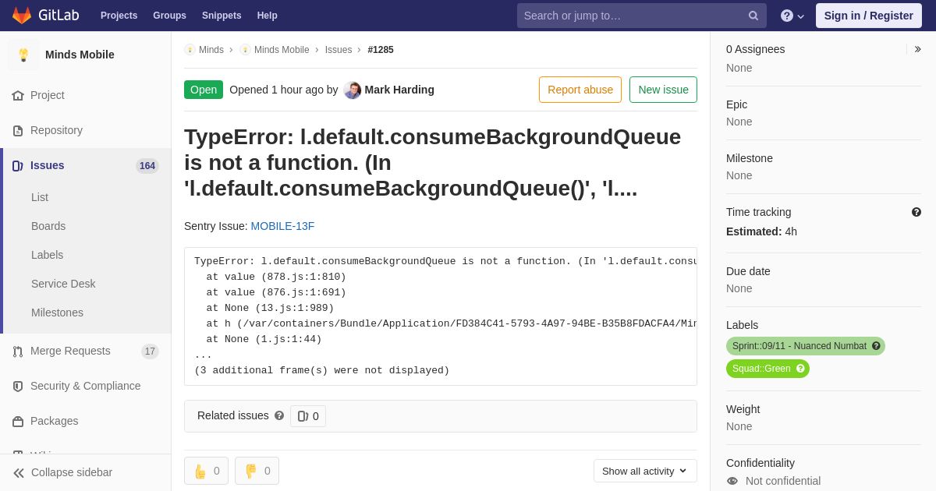Click Sign in / Register button
The height and width of the screenshot is (491, 936).
pos(869,16)
